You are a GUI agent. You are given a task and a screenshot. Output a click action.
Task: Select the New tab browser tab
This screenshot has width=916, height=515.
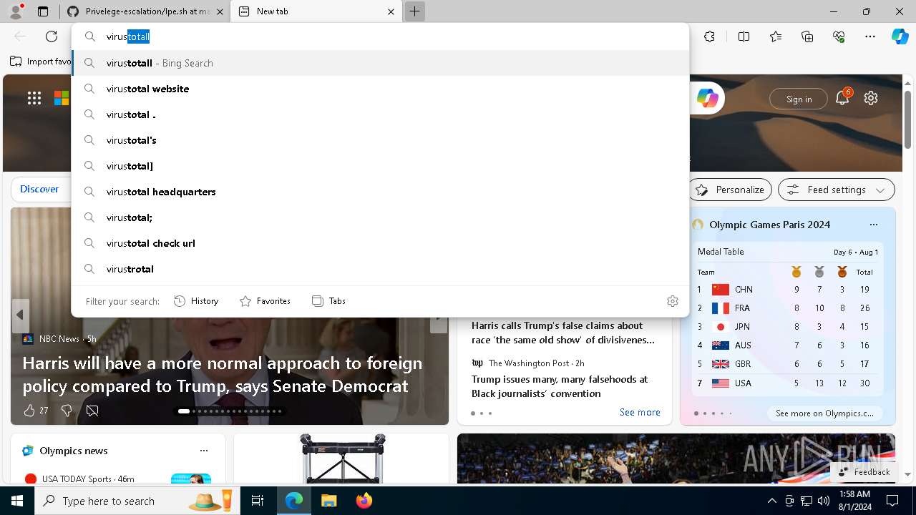coord(317,11)
